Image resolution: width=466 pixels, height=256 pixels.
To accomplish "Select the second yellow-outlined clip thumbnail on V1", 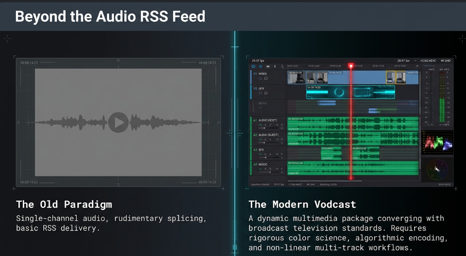I will [x=401, y=77].
